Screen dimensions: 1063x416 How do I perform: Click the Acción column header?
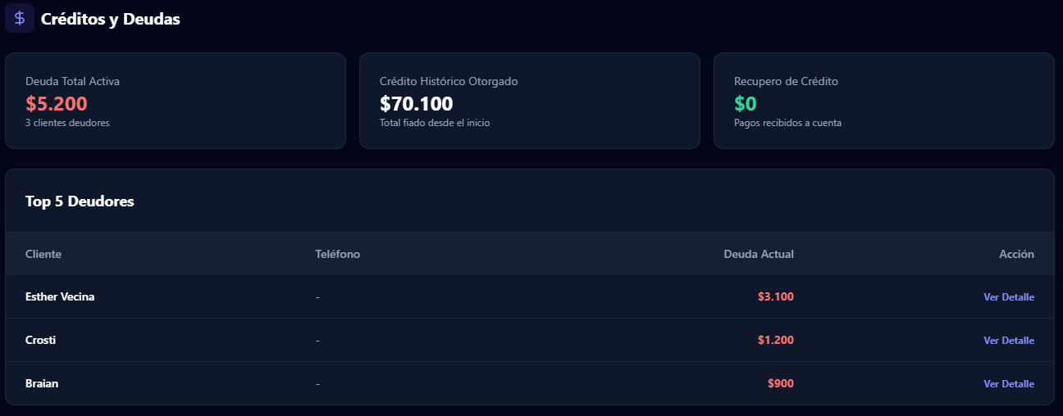click(x=1016, y=254)
